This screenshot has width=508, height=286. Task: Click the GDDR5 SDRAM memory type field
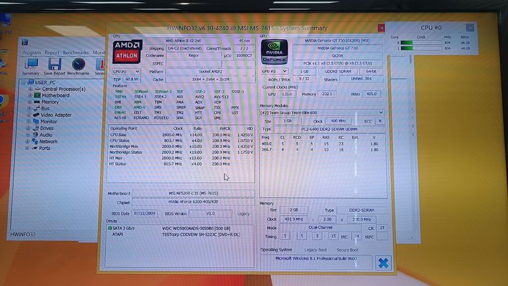tap(338, 71)
